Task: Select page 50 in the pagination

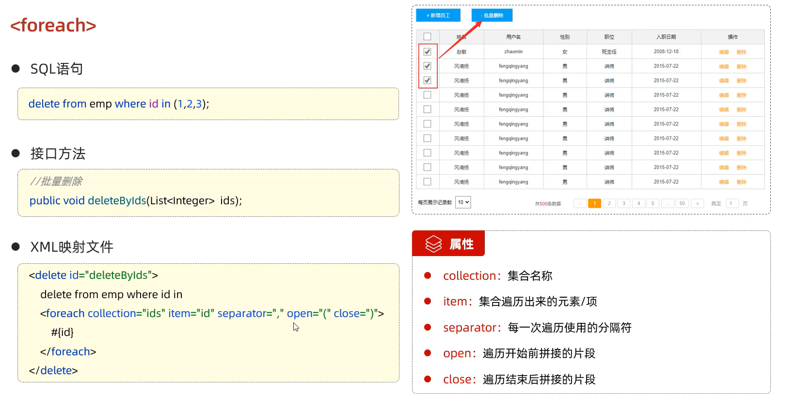Action: [682, 203]
